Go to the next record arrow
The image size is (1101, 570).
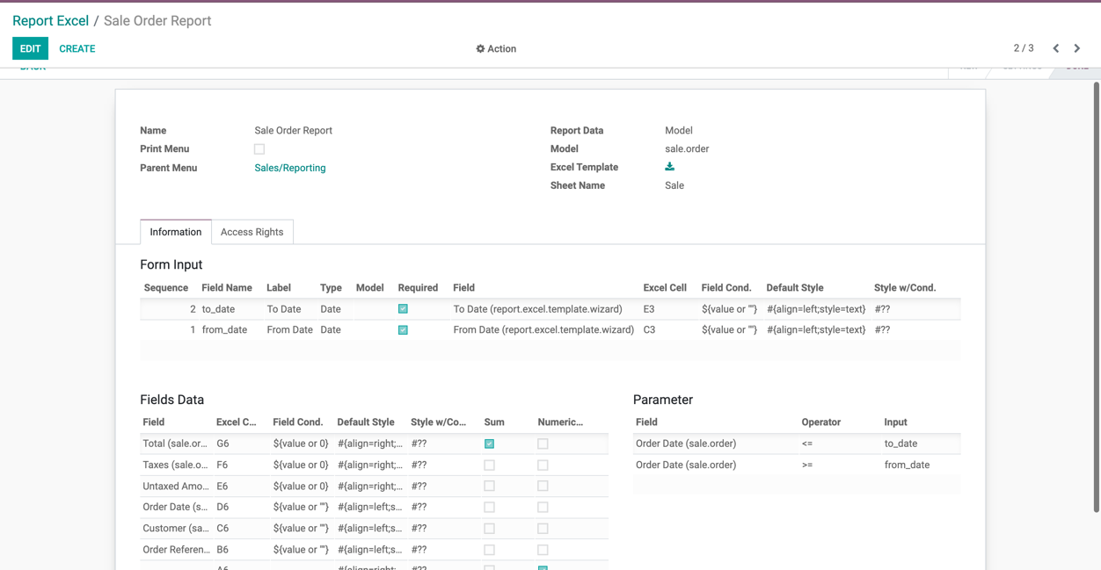[1077, 48]
